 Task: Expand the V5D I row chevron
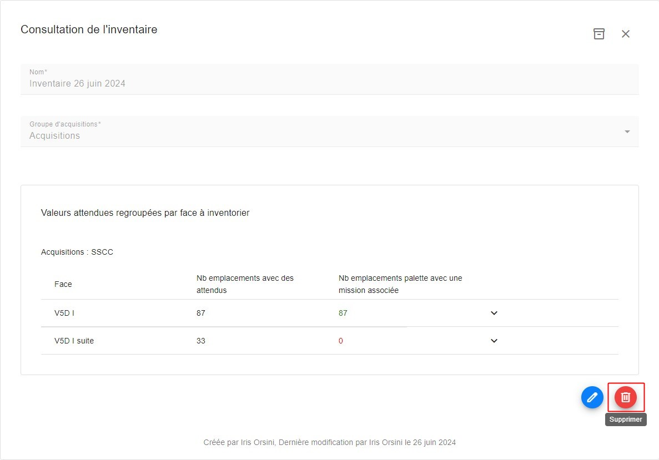point(494,313)
